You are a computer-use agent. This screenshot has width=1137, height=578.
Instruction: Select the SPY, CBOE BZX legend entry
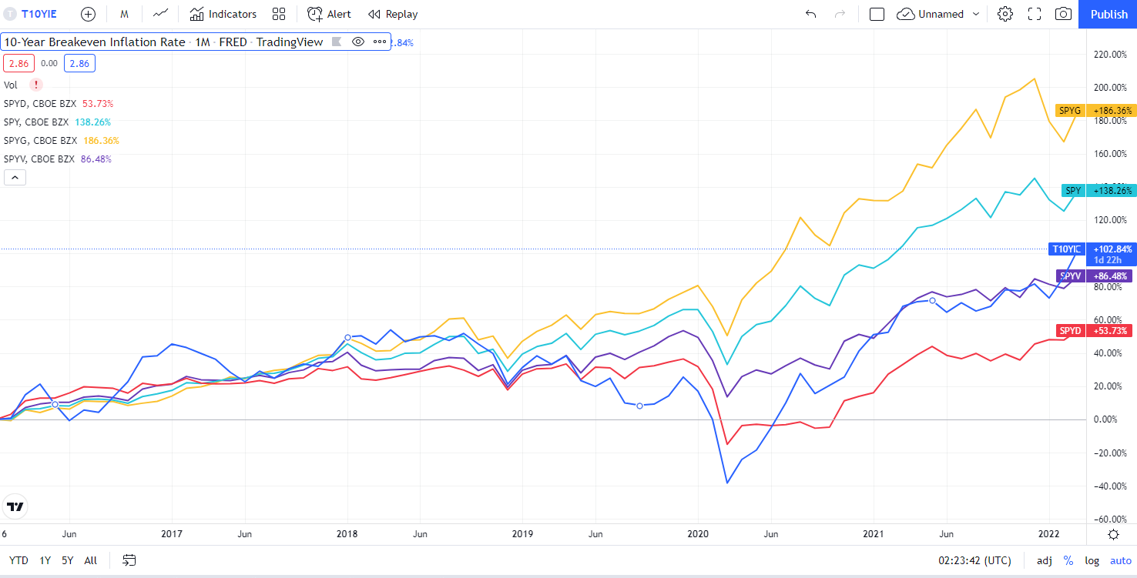pyautogui.click(x=36, y=122)
